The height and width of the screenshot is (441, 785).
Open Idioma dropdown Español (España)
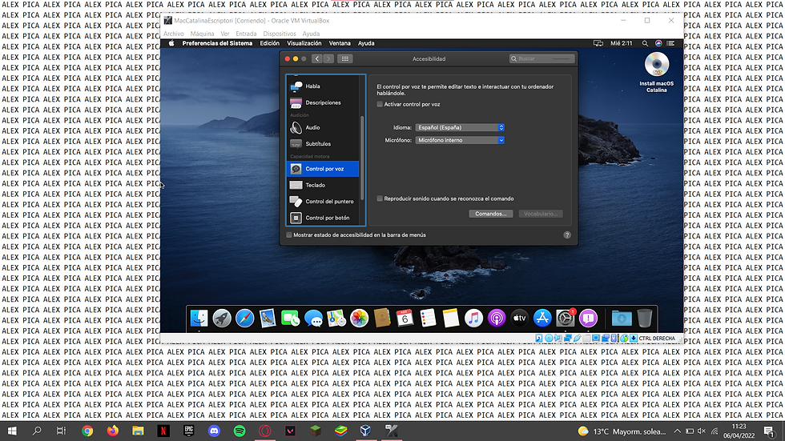[460, 127]
